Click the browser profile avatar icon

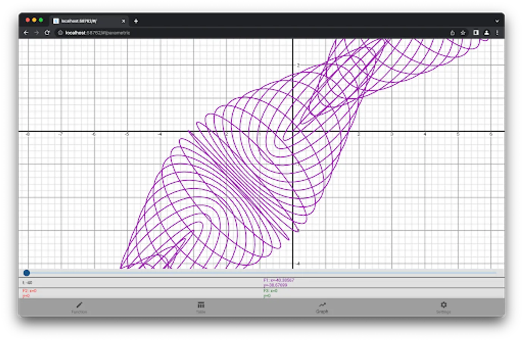(487, 33)
